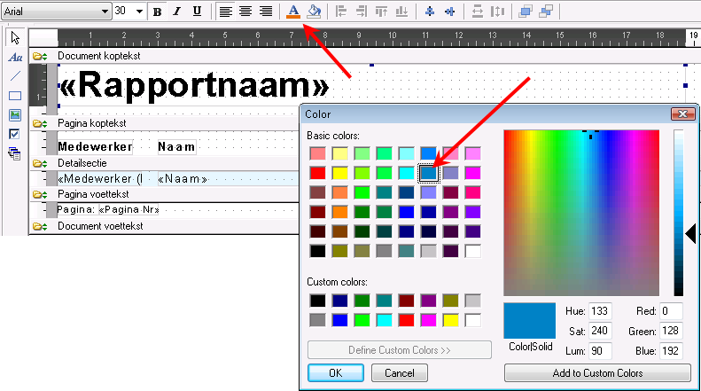This screenshot has width=701, height=391.
Task: Select the rectangle shape tool
Action: click(15, 96)
